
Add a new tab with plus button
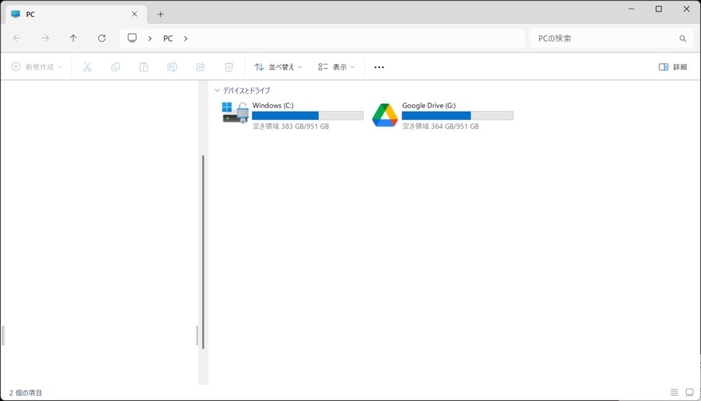pos(161,14)
